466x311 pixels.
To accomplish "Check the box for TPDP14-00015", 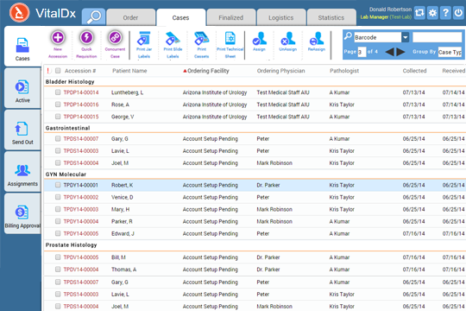I will 58,117.
